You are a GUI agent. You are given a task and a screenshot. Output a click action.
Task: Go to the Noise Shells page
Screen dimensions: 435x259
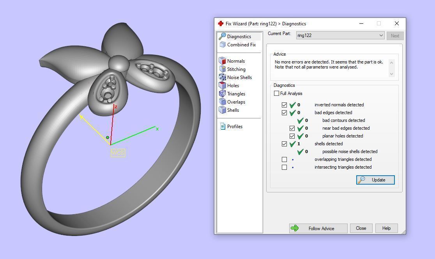[239, 78]
